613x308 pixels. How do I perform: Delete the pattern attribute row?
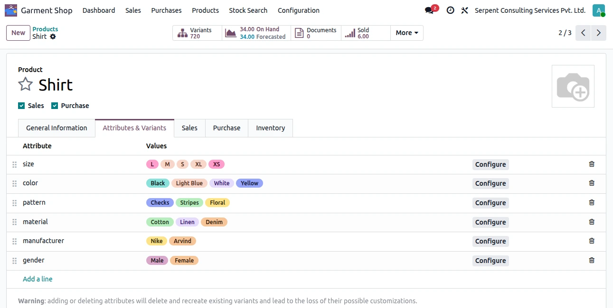pyautogui.click(x=592, y=202)
